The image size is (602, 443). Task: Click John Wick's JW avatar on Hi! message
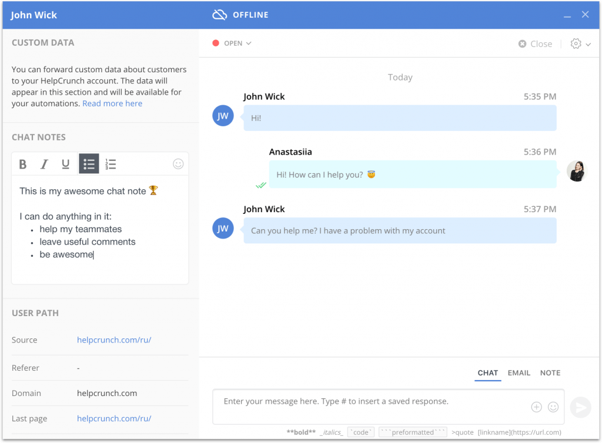click(223, 116)
